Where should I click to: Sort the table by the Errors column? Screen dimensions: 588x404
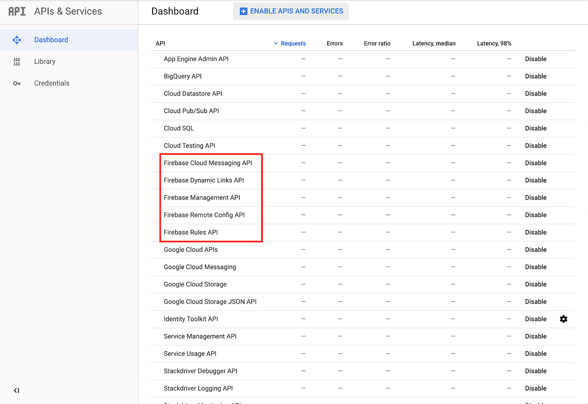tap(335, 43)
